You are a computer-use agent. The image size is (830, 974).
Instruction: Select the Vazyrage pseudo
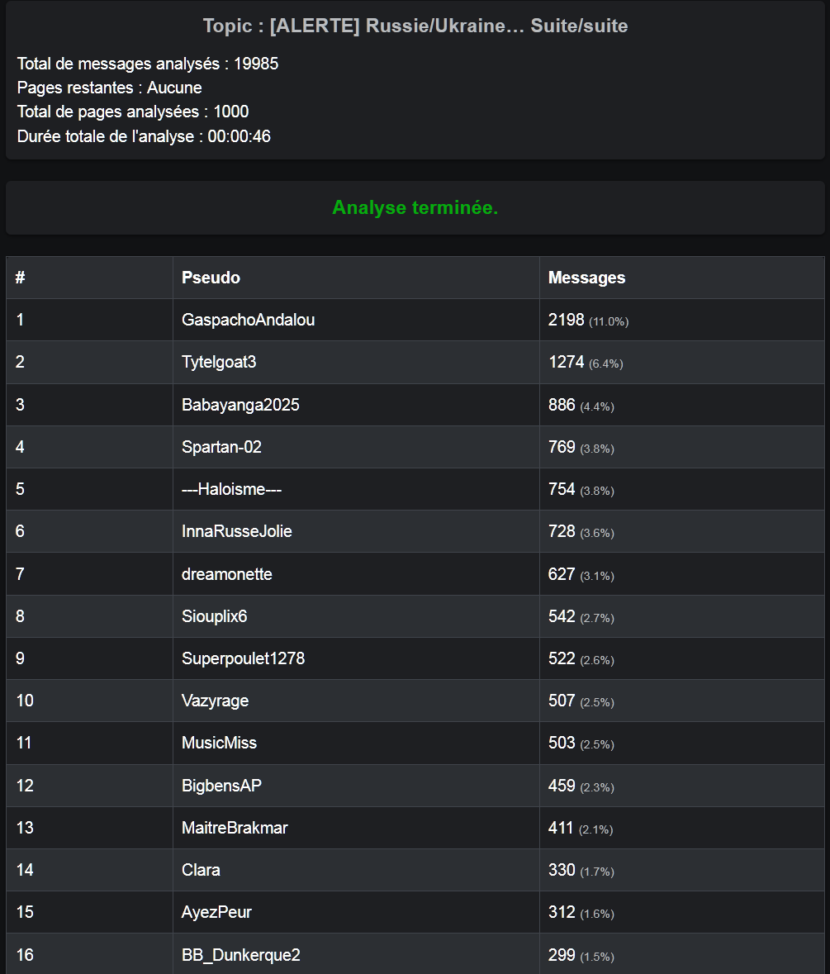[x=215, y=701]
